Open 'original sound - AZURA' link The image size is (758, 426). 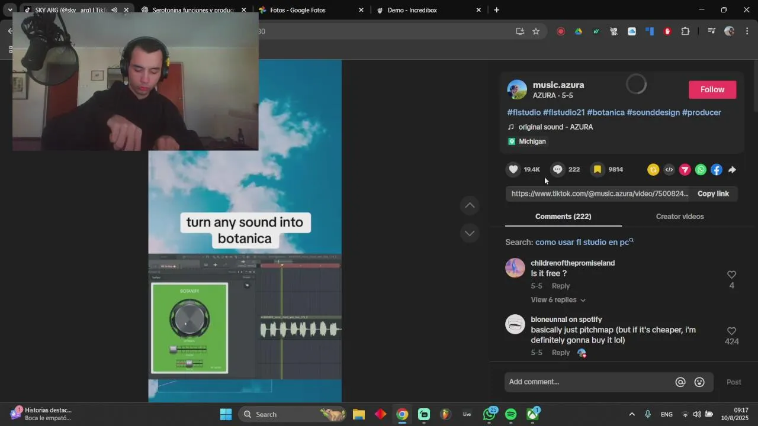pos(555,127)
